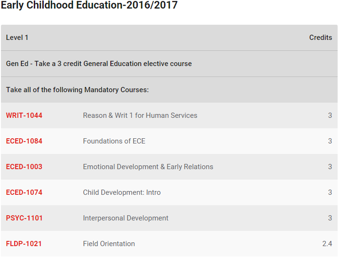Click the 'Field Orientation' course name

click(109, 244)
